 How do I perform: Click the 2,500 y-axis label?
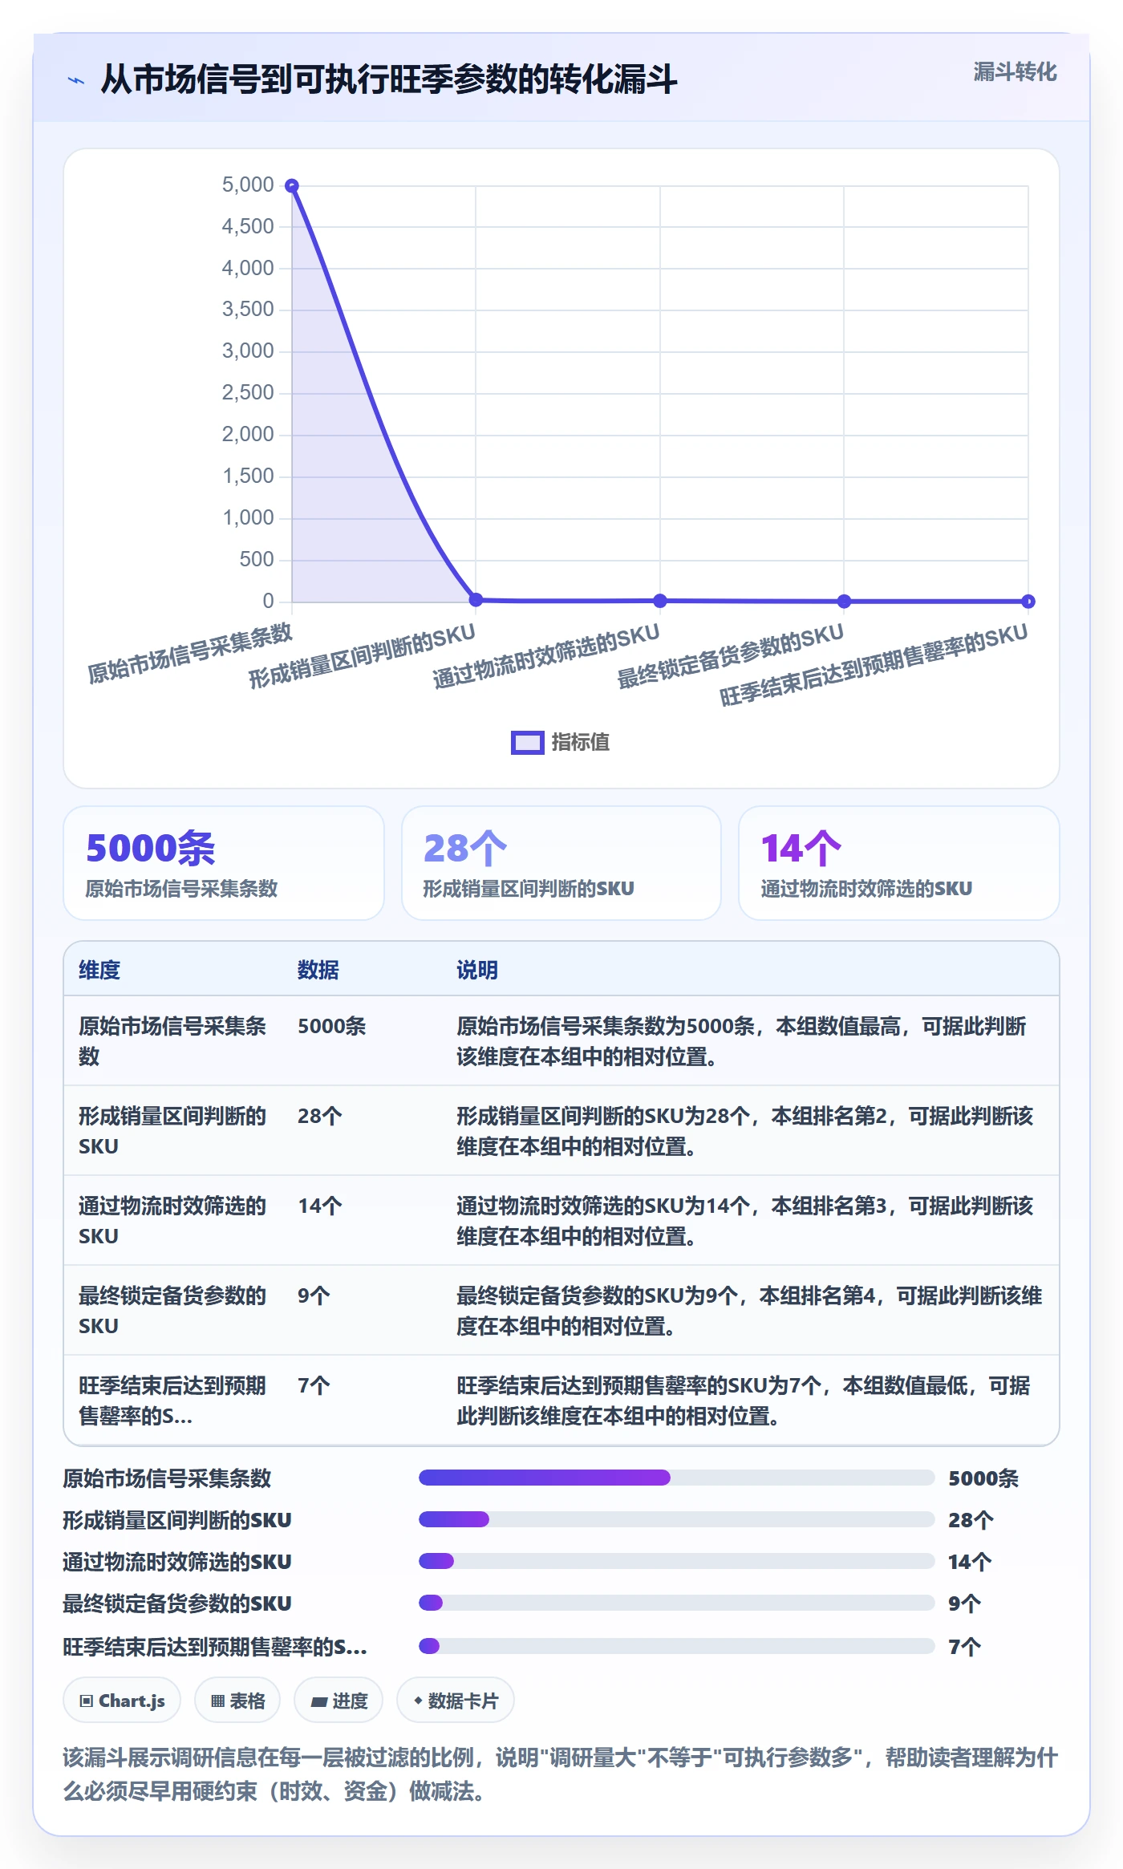(248, 393)
